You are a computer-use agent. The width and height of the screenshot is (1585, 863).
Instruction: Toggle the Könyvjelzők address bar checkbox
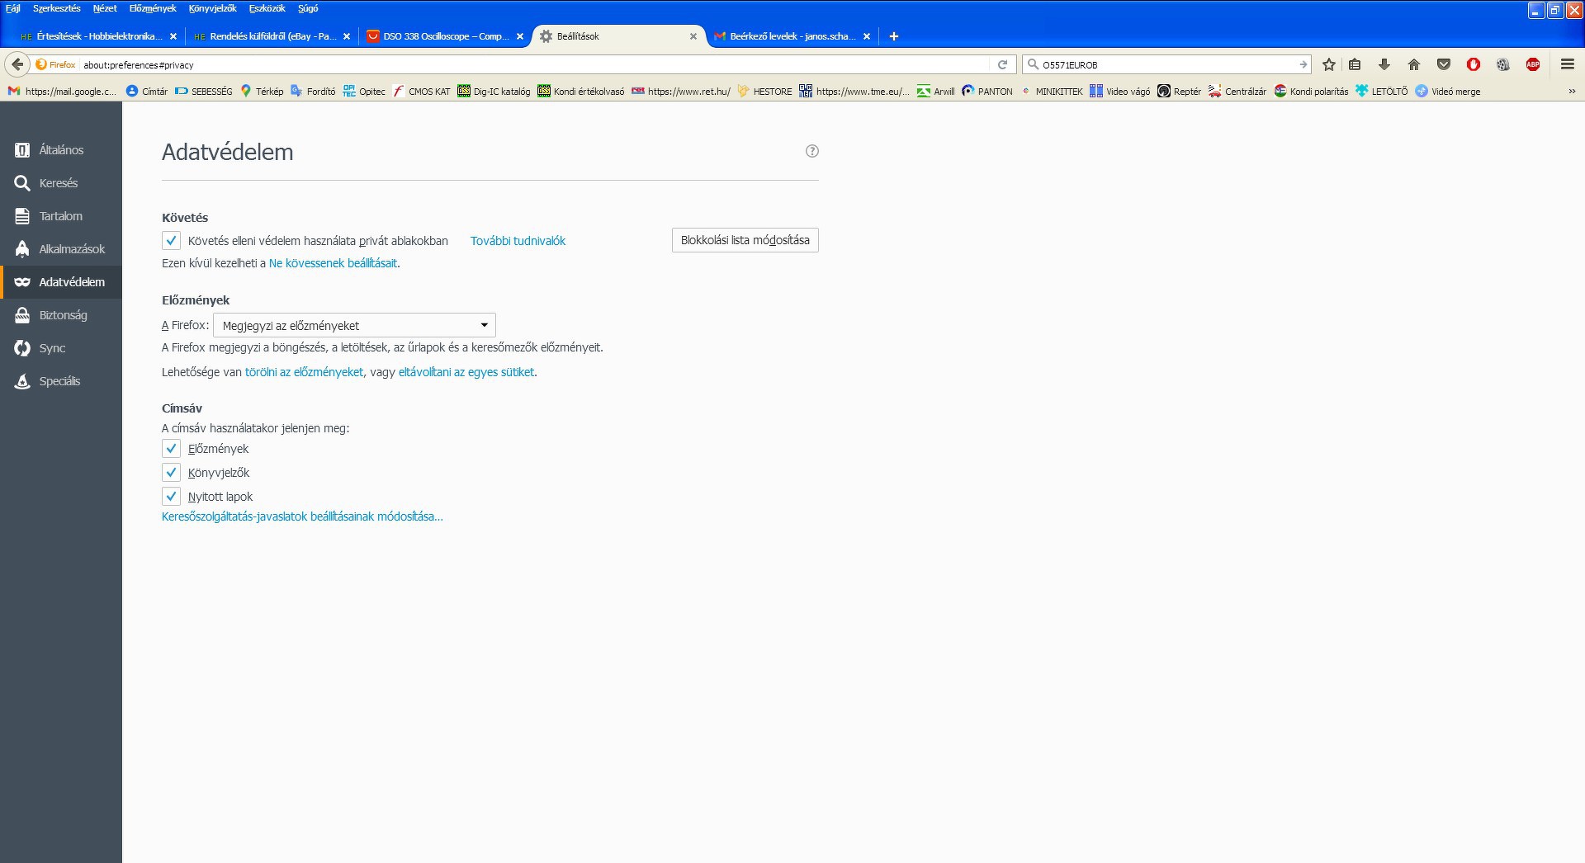pos(171,472)
